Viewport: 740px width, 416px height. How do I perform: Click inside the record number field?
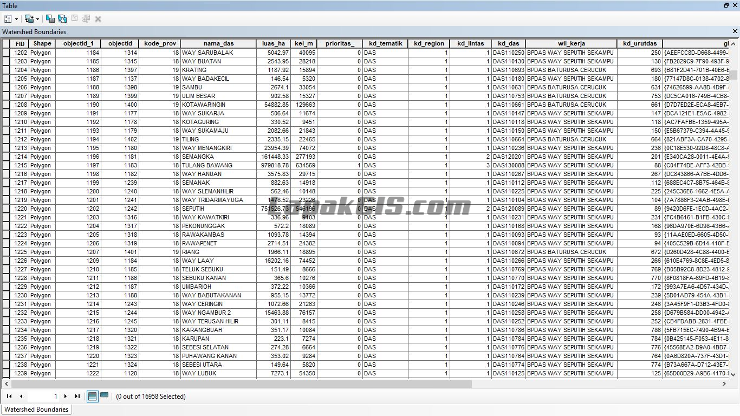click(43, 396)
